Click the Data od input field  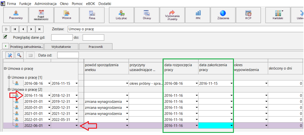[x=68, y=55]
